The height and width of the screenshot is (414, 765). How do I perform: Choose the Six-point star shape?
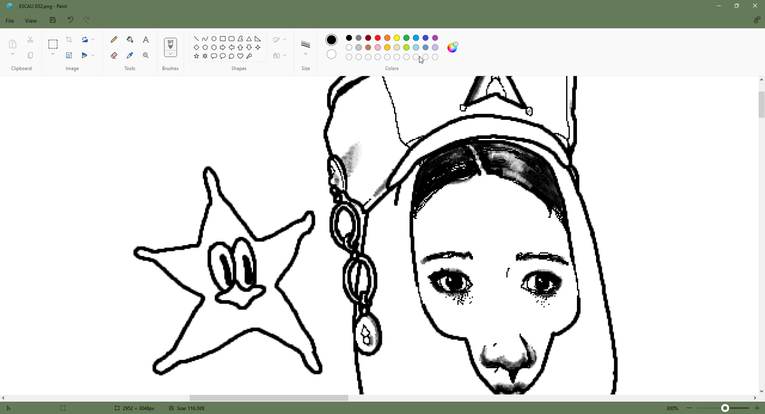coord(205,55)
